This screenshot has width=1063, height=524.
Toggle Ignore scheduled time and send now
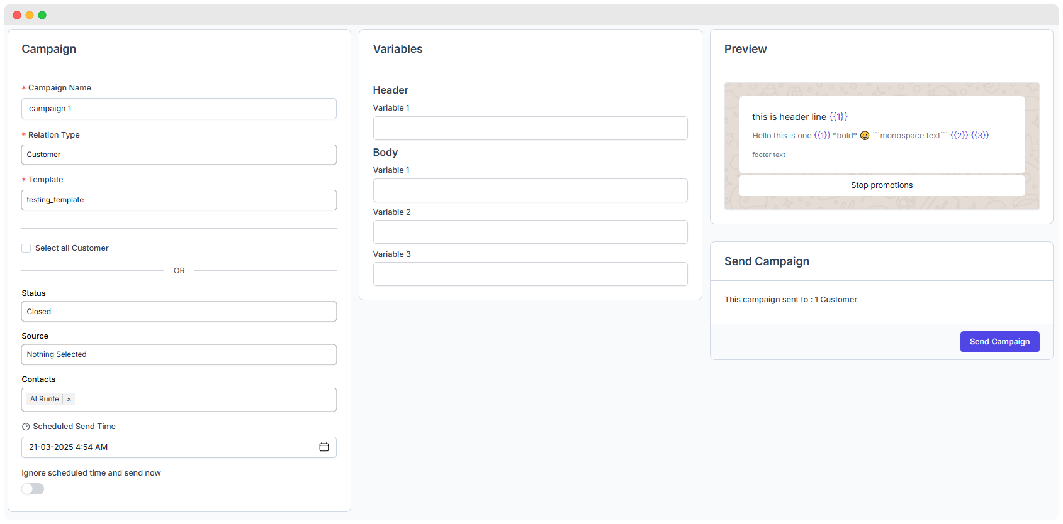33,489
